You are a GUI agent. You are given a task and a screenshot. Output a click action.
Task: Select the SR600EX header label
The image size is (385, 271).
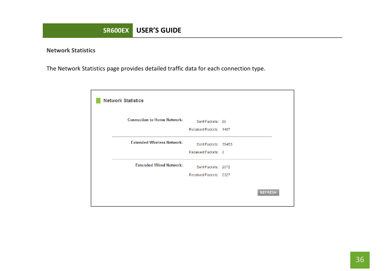pyautogui.click(x=116, y=30)
